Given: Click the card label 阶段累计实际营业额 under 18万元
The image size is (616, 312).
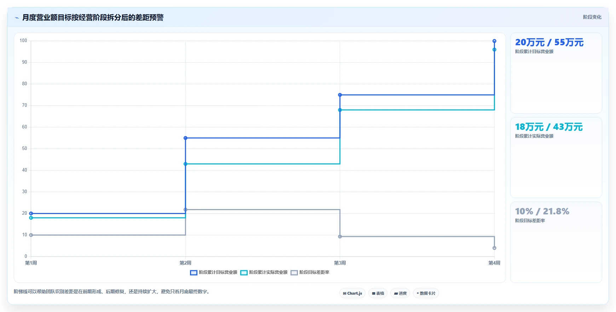Looking at the screenshot, I should point(534,136).
